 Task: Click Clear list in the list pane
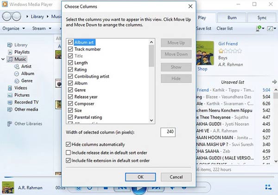tap(224, 28)
